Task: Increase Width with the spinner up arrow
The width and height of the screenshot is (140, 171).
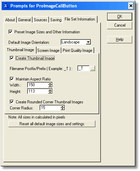Action: coord(50,83)
